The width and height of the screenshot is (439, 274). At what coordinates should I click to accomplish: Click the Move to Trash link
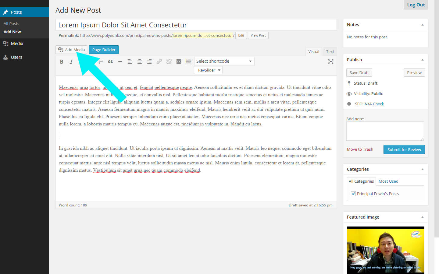(x=360, y=149)
